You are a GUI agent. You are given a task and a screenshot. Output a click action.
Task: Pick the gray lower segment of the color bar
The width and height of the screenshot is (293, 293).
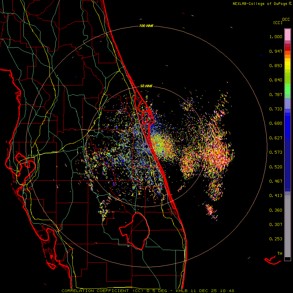(x=287, y=226)
